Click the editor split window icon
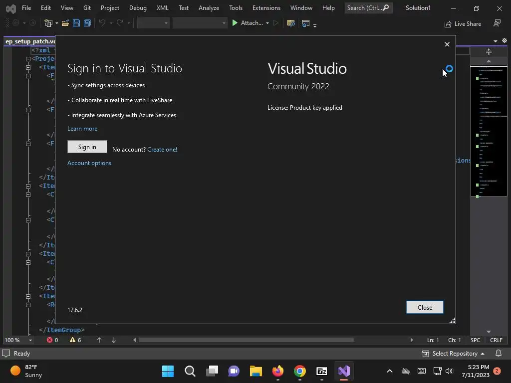 [x=489, y=51]
